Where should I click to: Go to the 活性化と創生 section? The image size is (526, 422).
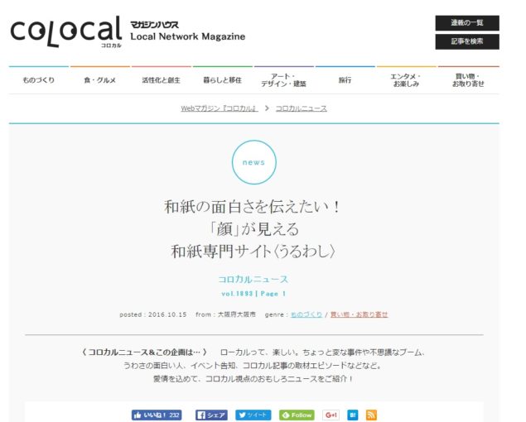pos(161,80)
